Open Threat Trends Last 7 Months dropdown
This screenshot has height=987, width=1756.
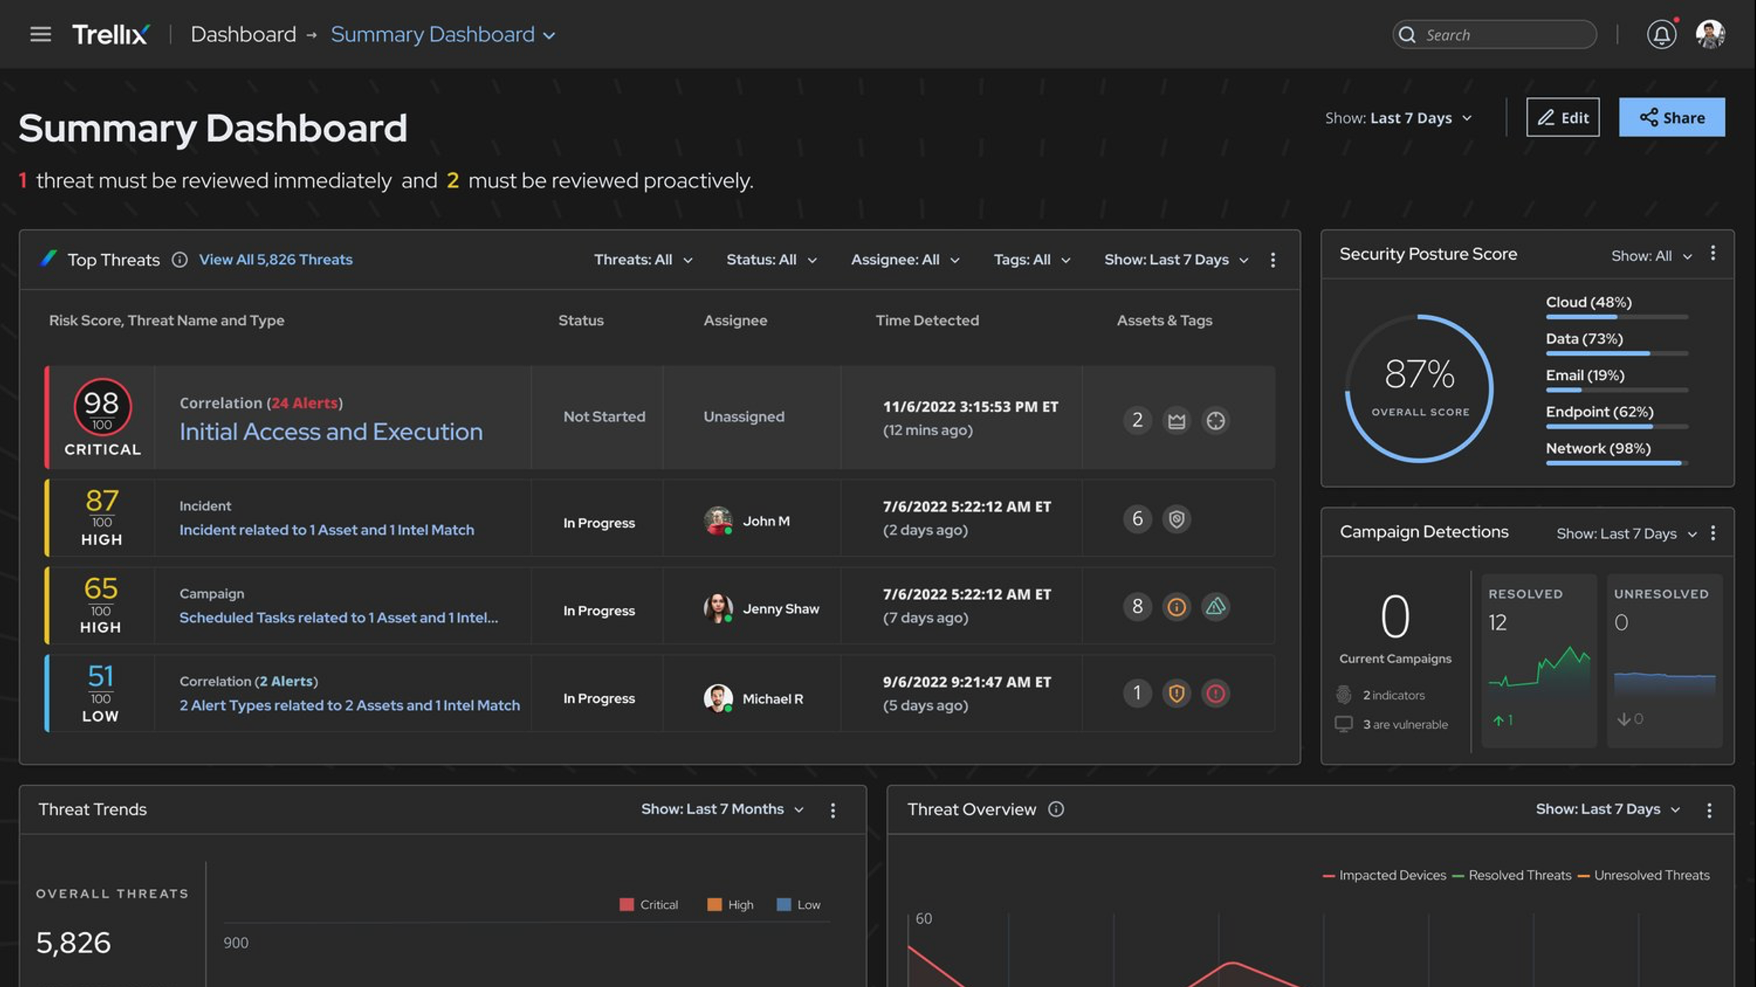click(x=722, y=809)
